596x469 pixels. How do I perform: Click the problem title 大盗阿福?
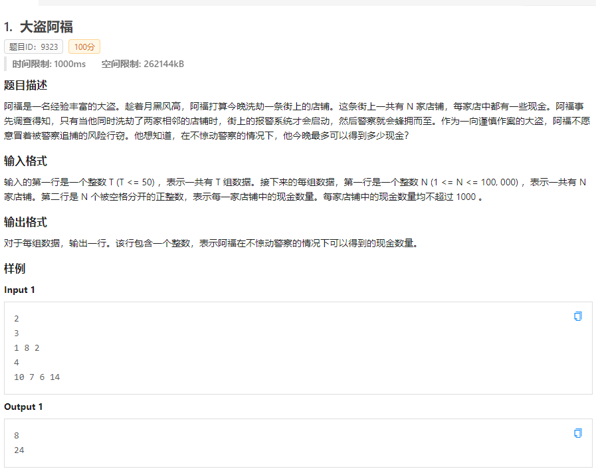pos(46,27)
